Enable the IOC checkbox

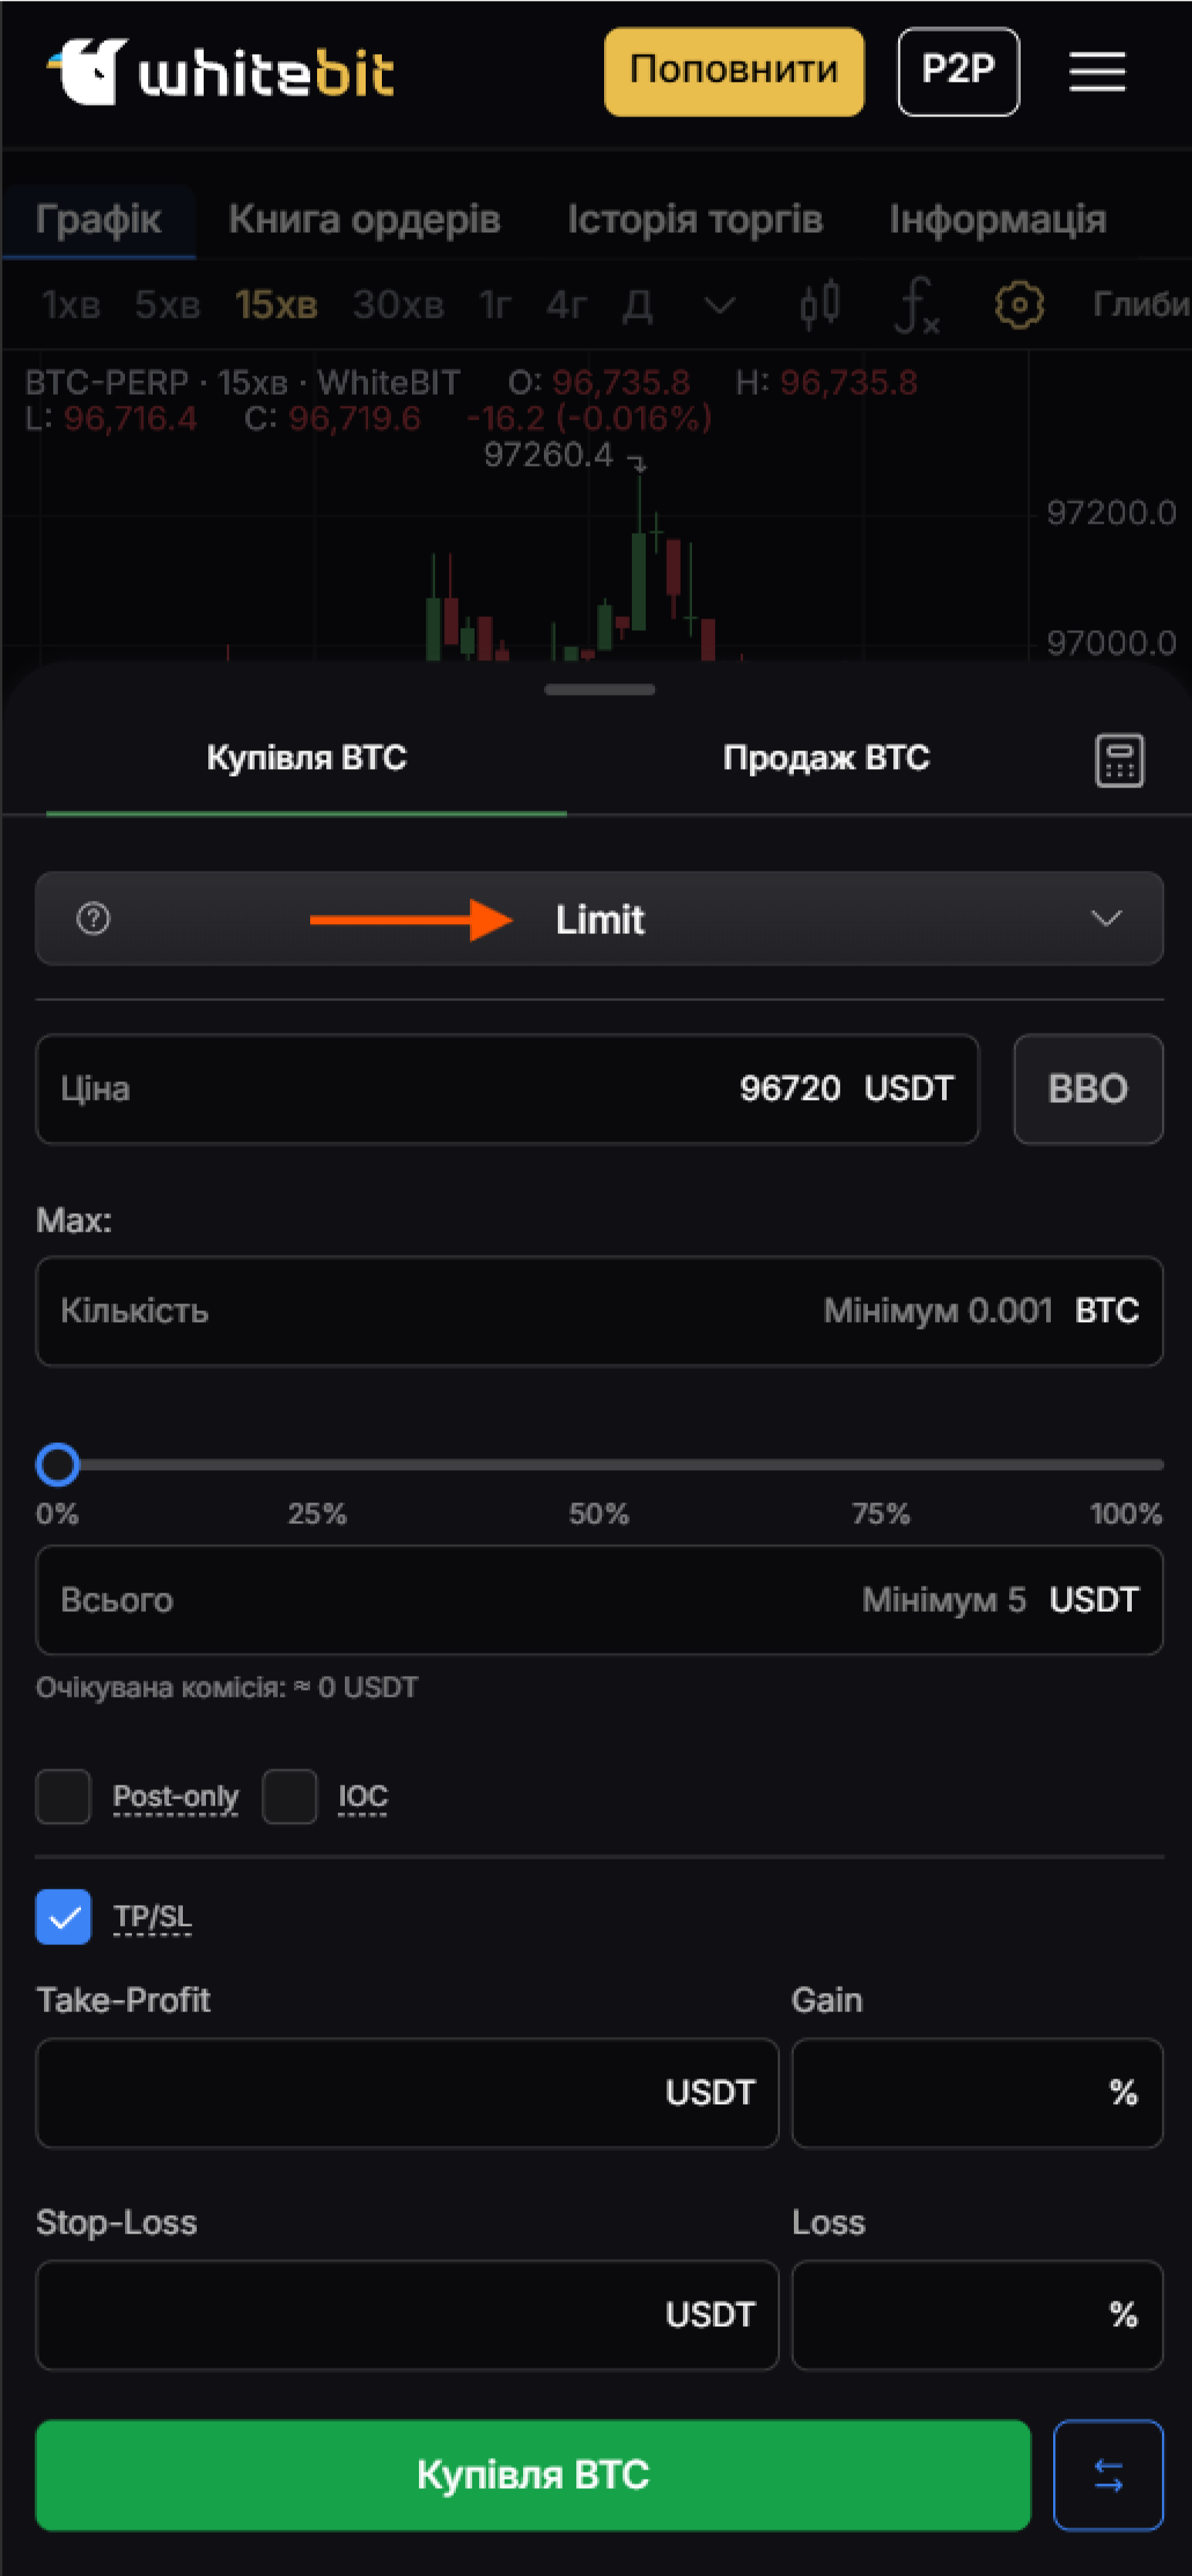pos(290,1796)
